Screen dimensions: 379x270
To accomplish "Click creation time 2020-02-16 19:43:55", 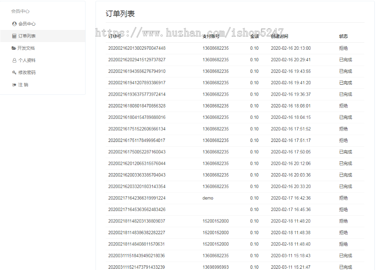I will (291, 71).
